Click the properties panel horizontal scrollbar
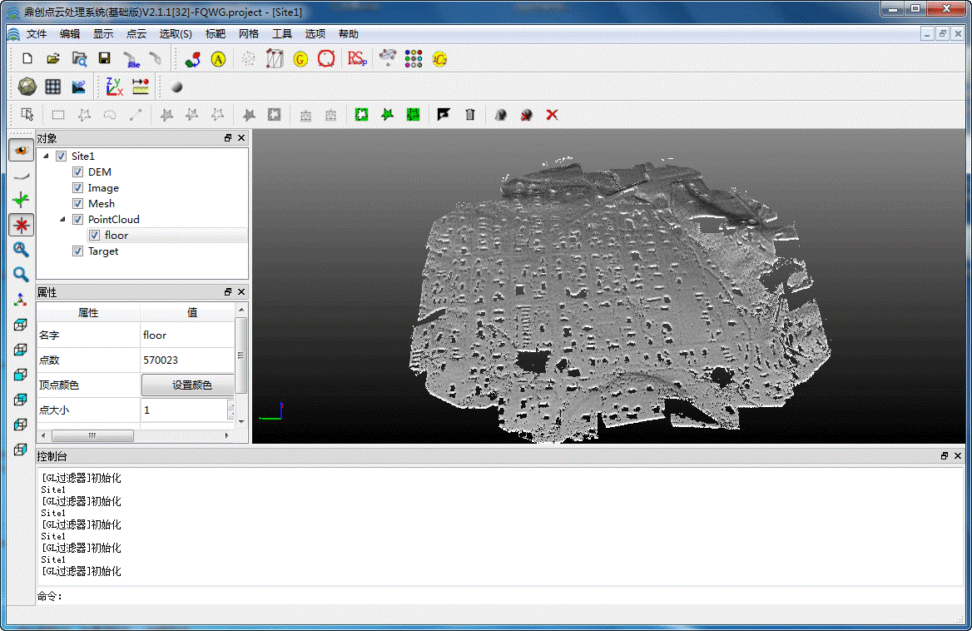Screen dimensions: 972x631 [x=92, y=435]
